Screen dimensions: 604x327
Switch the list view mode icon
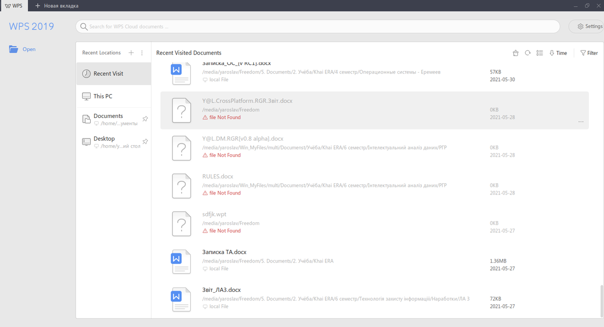click(x=540, y=53)
